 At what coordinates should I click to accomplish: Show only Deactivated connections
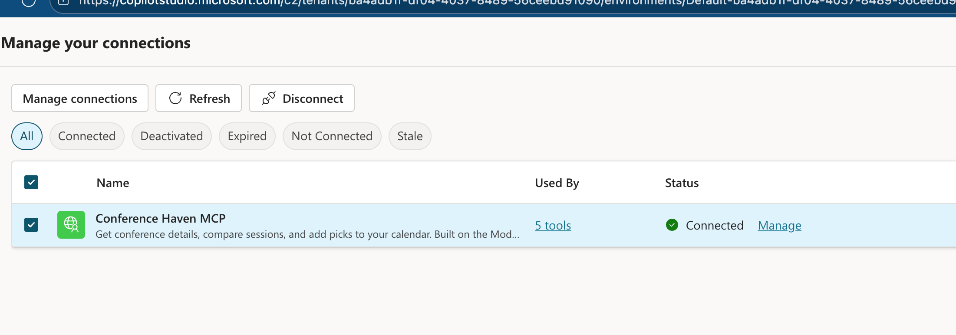click(x=171, y=136)
